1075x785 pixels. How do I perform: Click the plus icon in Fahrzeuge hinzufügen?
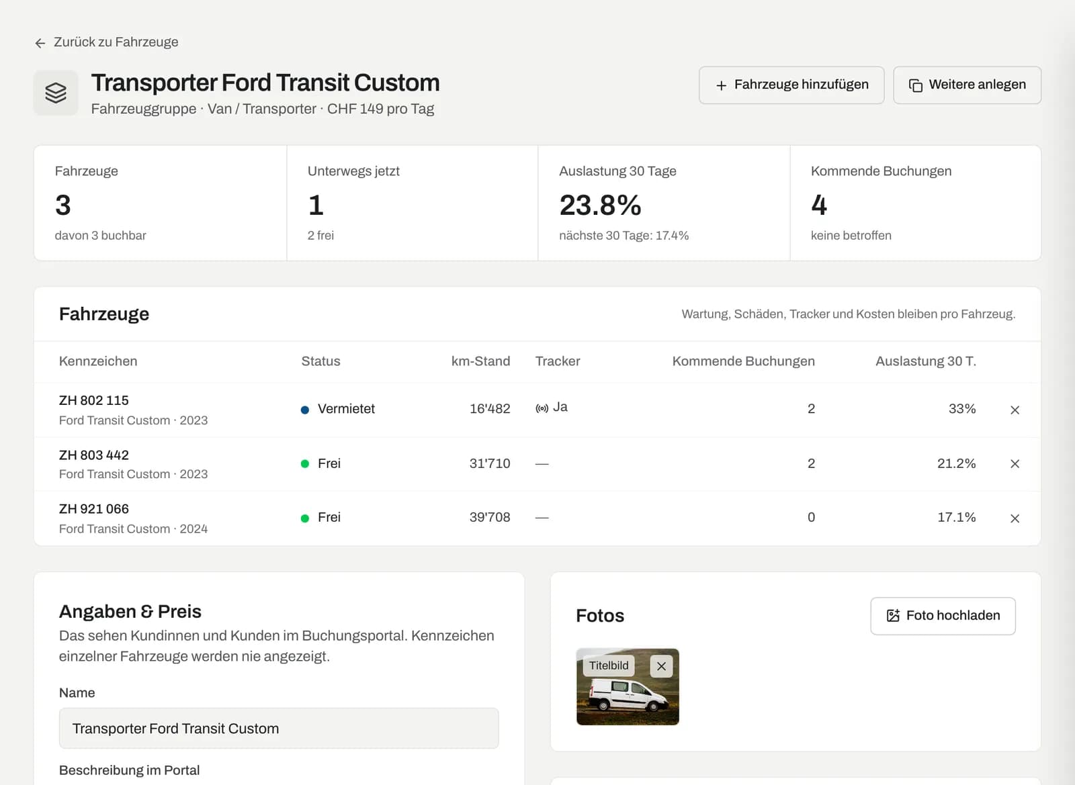pos(721,86)
